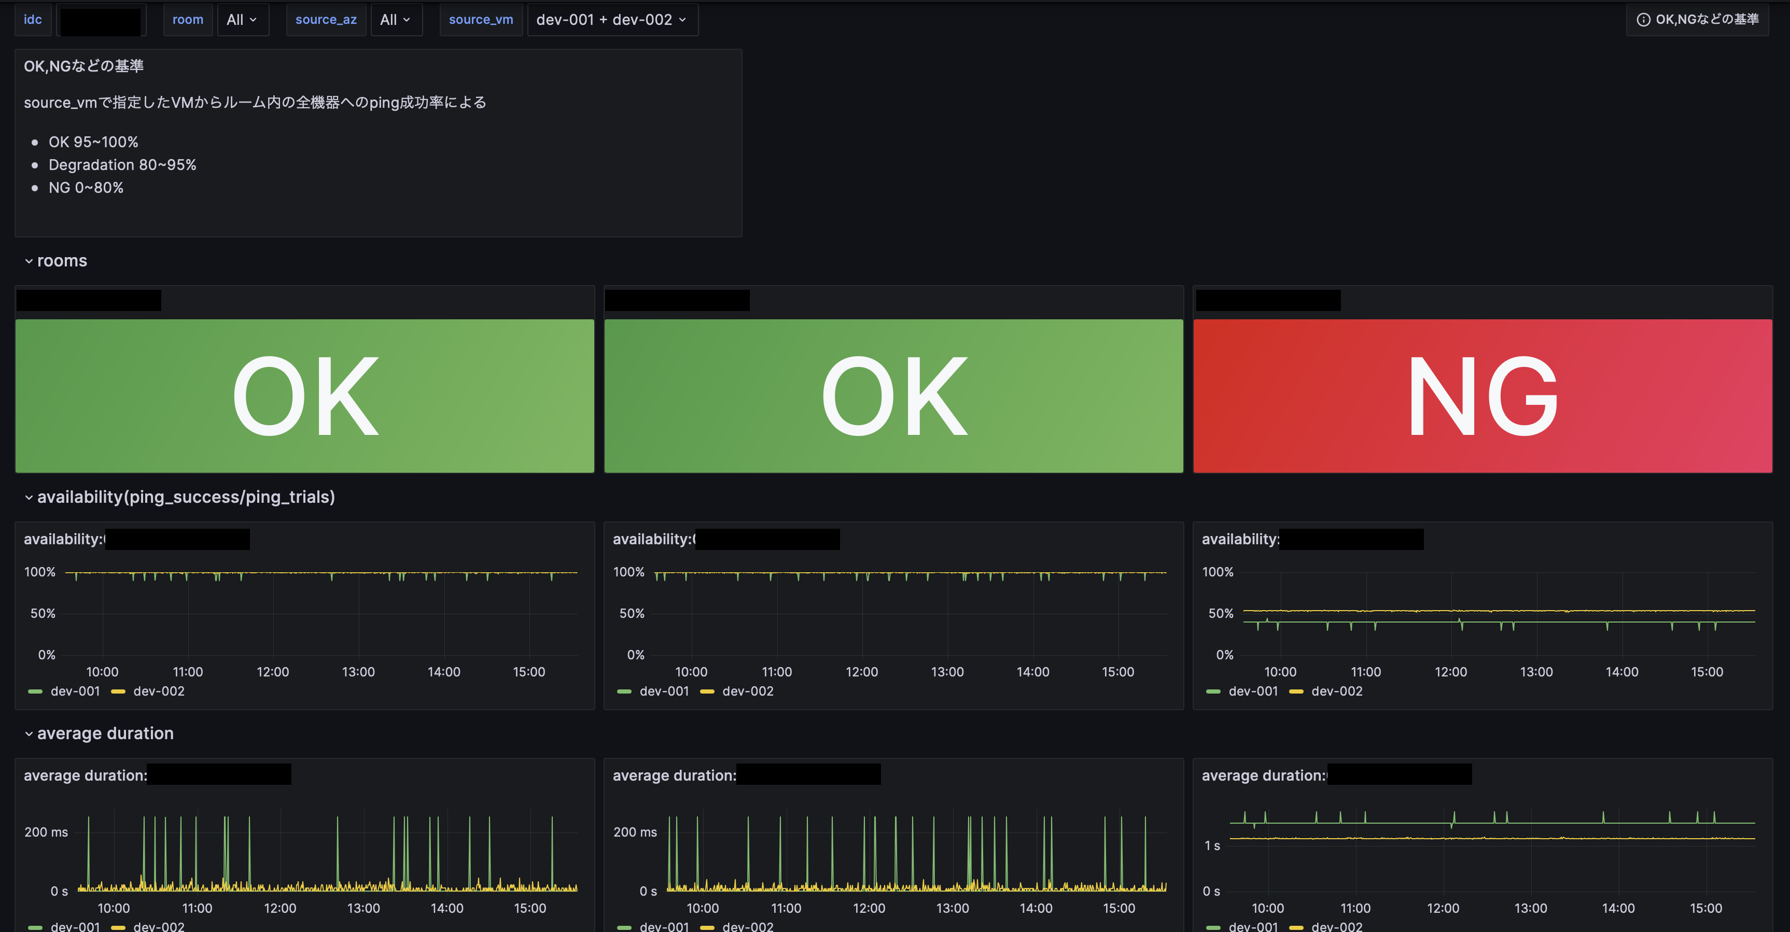
Task: Click green dev-001 swatch in first availability legend
Action: (35, 691)
